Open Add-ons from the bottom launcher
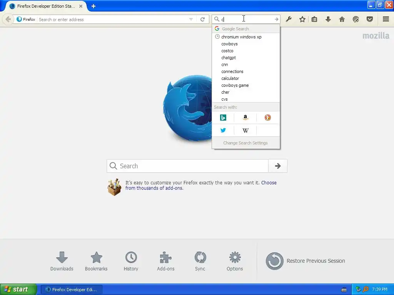This screenshot has height=295, width=394. [165, 261]
